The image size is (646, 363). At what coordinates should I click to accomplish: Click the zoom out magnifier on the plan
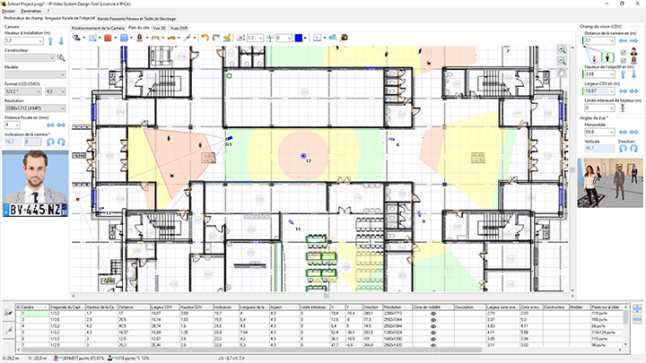click(x=562, y=61)
